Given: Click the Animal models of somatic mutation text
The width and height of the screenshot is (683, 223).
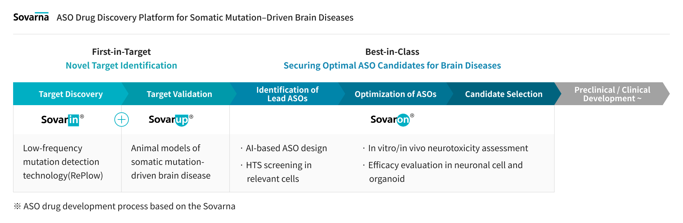Looking at the screenshot, I should point(171,162).
